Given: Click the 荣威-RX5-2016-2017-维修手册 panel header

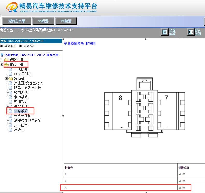Looking at the screenshot, I should coord(31,41).
